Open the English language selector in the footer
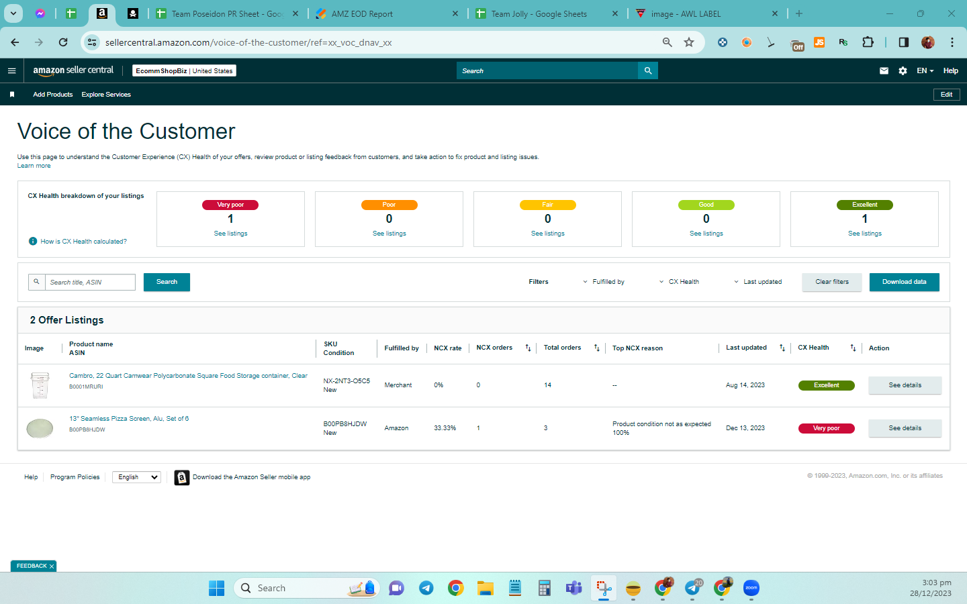The height and width of the screenshot is (604, 967). [x=136, y=477]
